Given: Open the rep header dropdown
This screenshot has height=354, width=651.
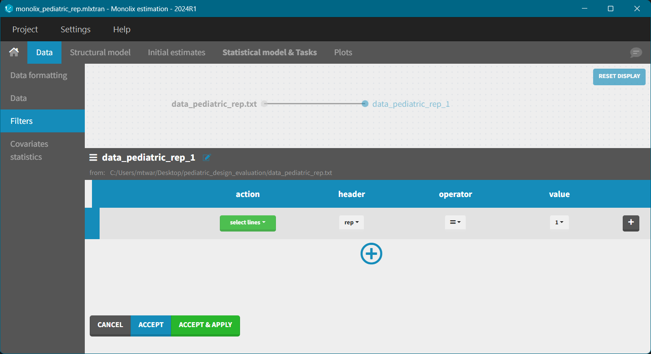Looking at the screenshot, I should click(x=351, y=223).
